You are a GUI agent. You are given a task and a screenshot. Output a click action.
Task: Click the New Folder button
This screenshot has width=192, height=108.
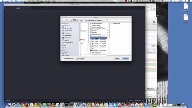pyautogui.click(x=80, y=58)
